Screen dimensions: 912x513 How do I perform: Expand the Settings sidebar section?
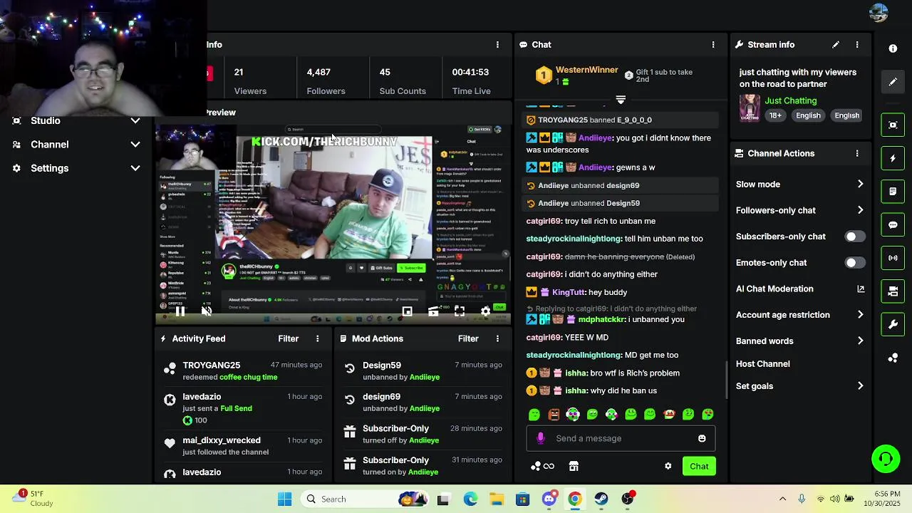pos(76,168)
